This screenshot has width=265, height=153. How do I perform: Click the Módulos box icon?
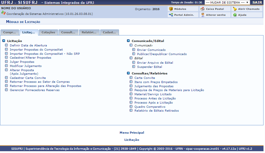(x=171, y=9)
